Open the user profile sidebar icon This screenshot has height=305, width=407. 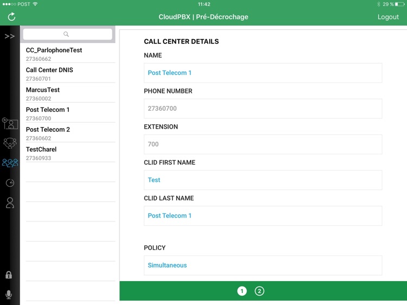[10, 203]
